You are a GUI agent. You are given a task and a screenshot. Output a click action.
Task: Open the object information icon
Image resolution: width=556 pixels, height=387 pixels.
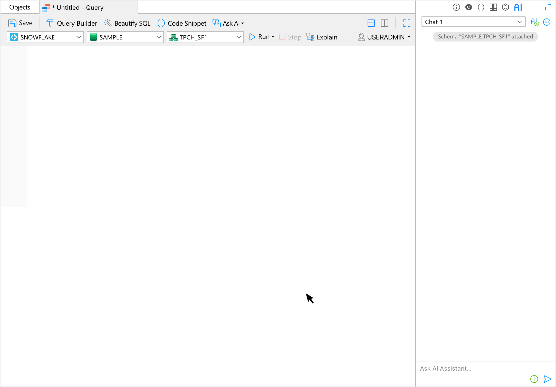pos(456,7)
